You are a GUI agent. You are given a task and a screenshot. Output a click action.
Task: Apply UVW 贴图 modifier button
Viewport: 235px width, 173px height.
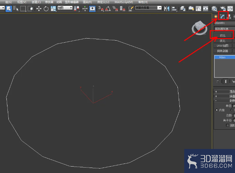pyautogui.click(x=222, y=46)
